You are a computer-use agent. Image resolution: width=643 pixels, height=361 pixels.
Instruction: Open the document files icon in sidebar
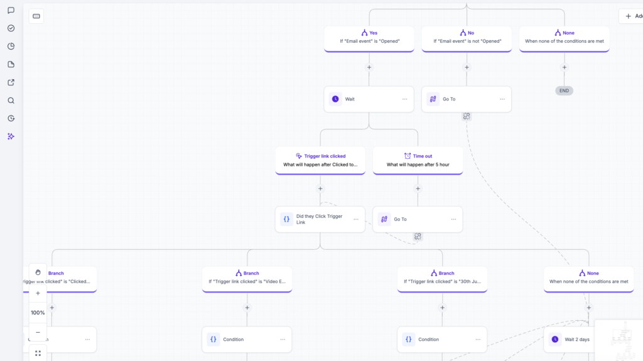click(11, 65)
